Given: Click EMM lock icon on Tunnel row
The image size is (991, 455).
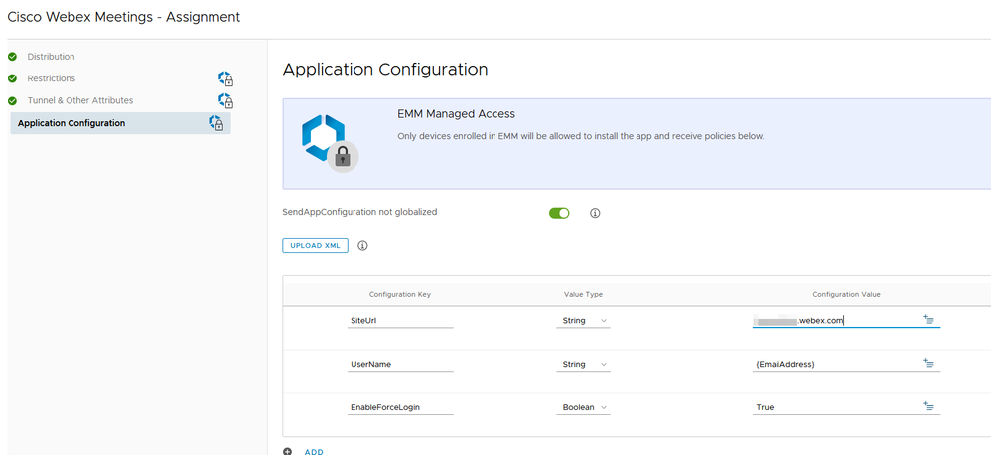Looking at the screenshot, I should [x=226, y=100].
